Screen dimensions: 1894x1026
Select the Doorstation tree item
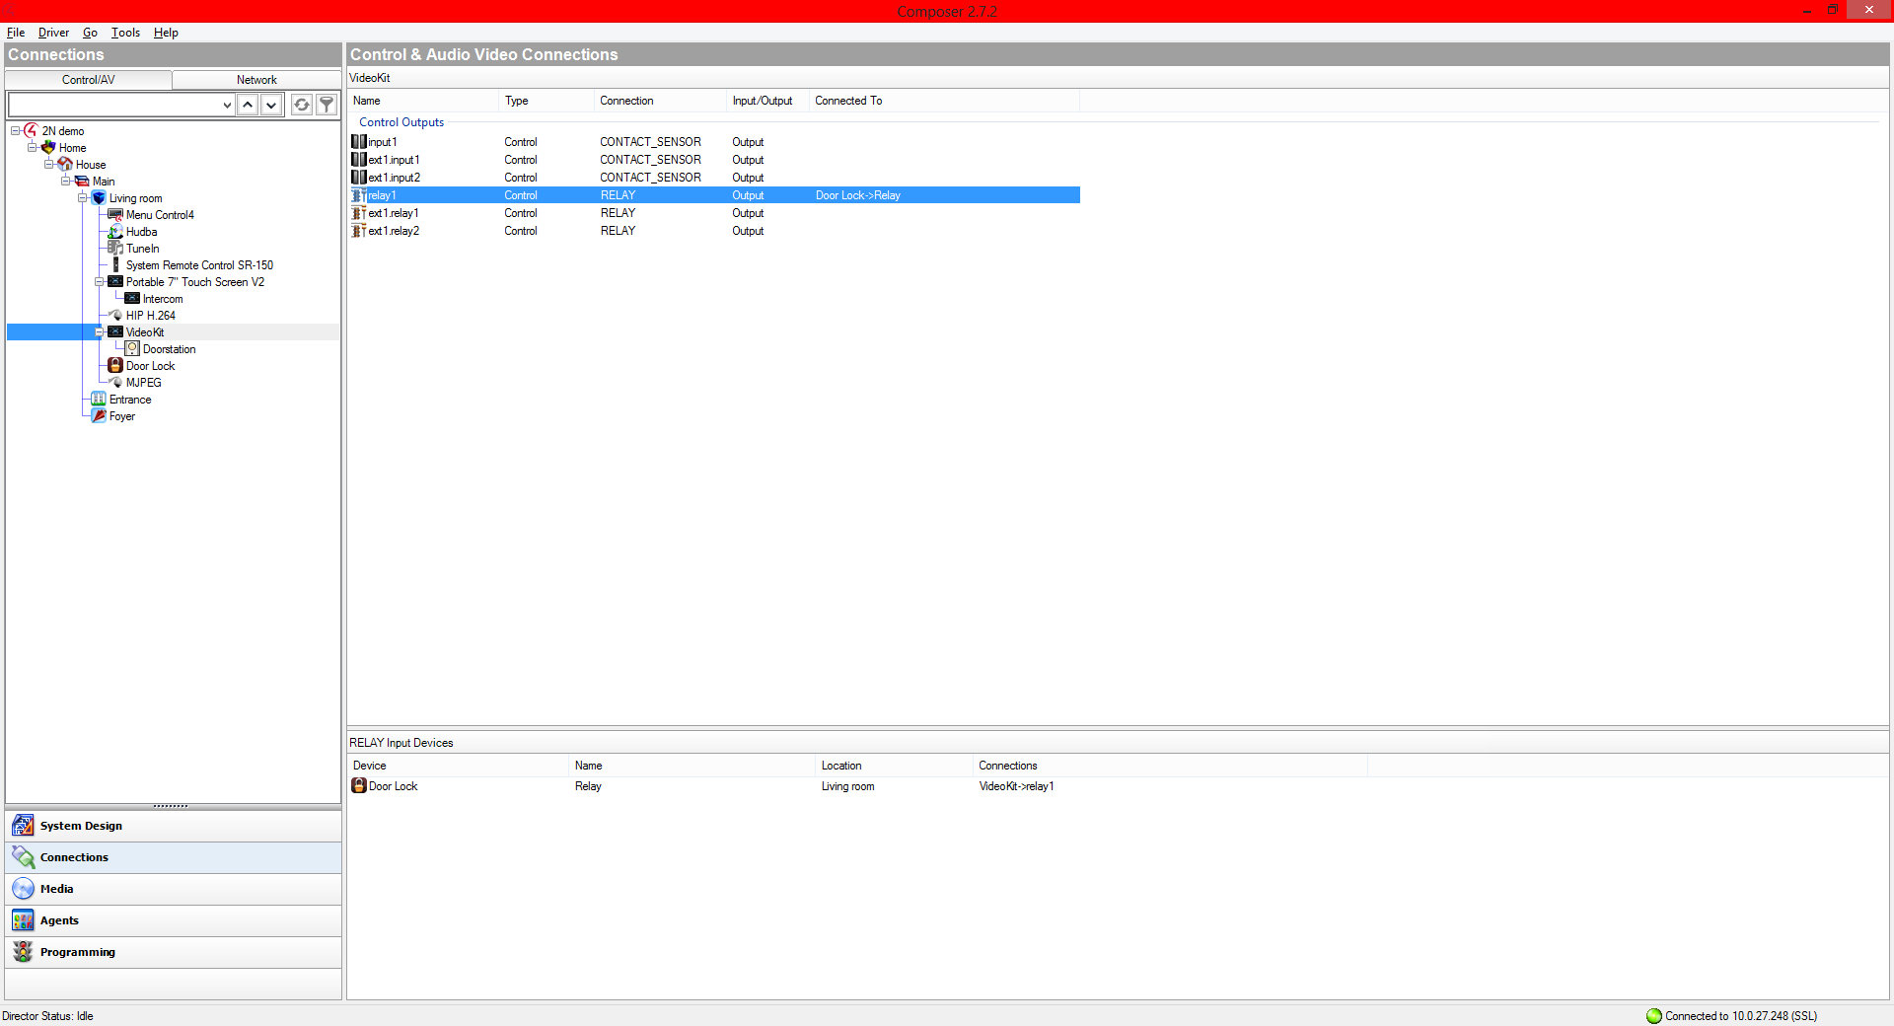pyautogui.click(x=169, y=349)
